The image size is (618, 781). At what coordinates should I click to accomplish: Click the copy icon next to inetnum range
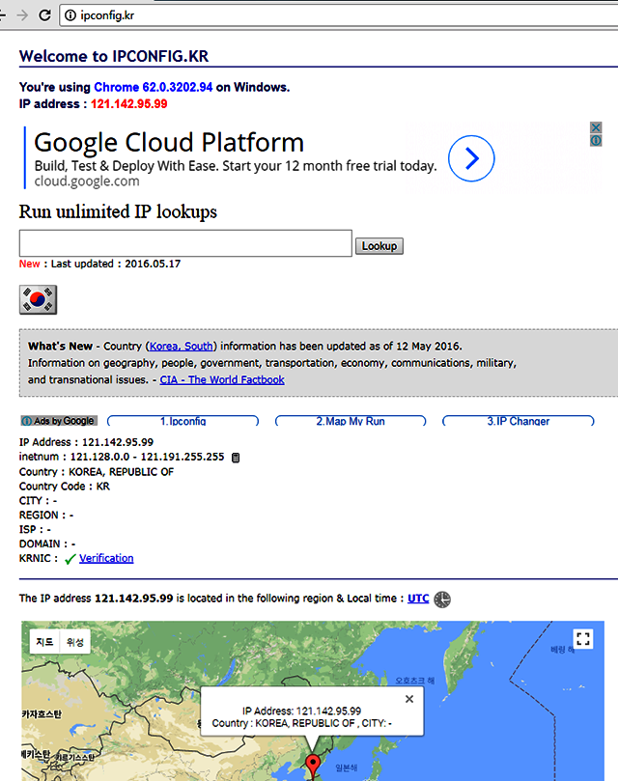click(236, 458)
